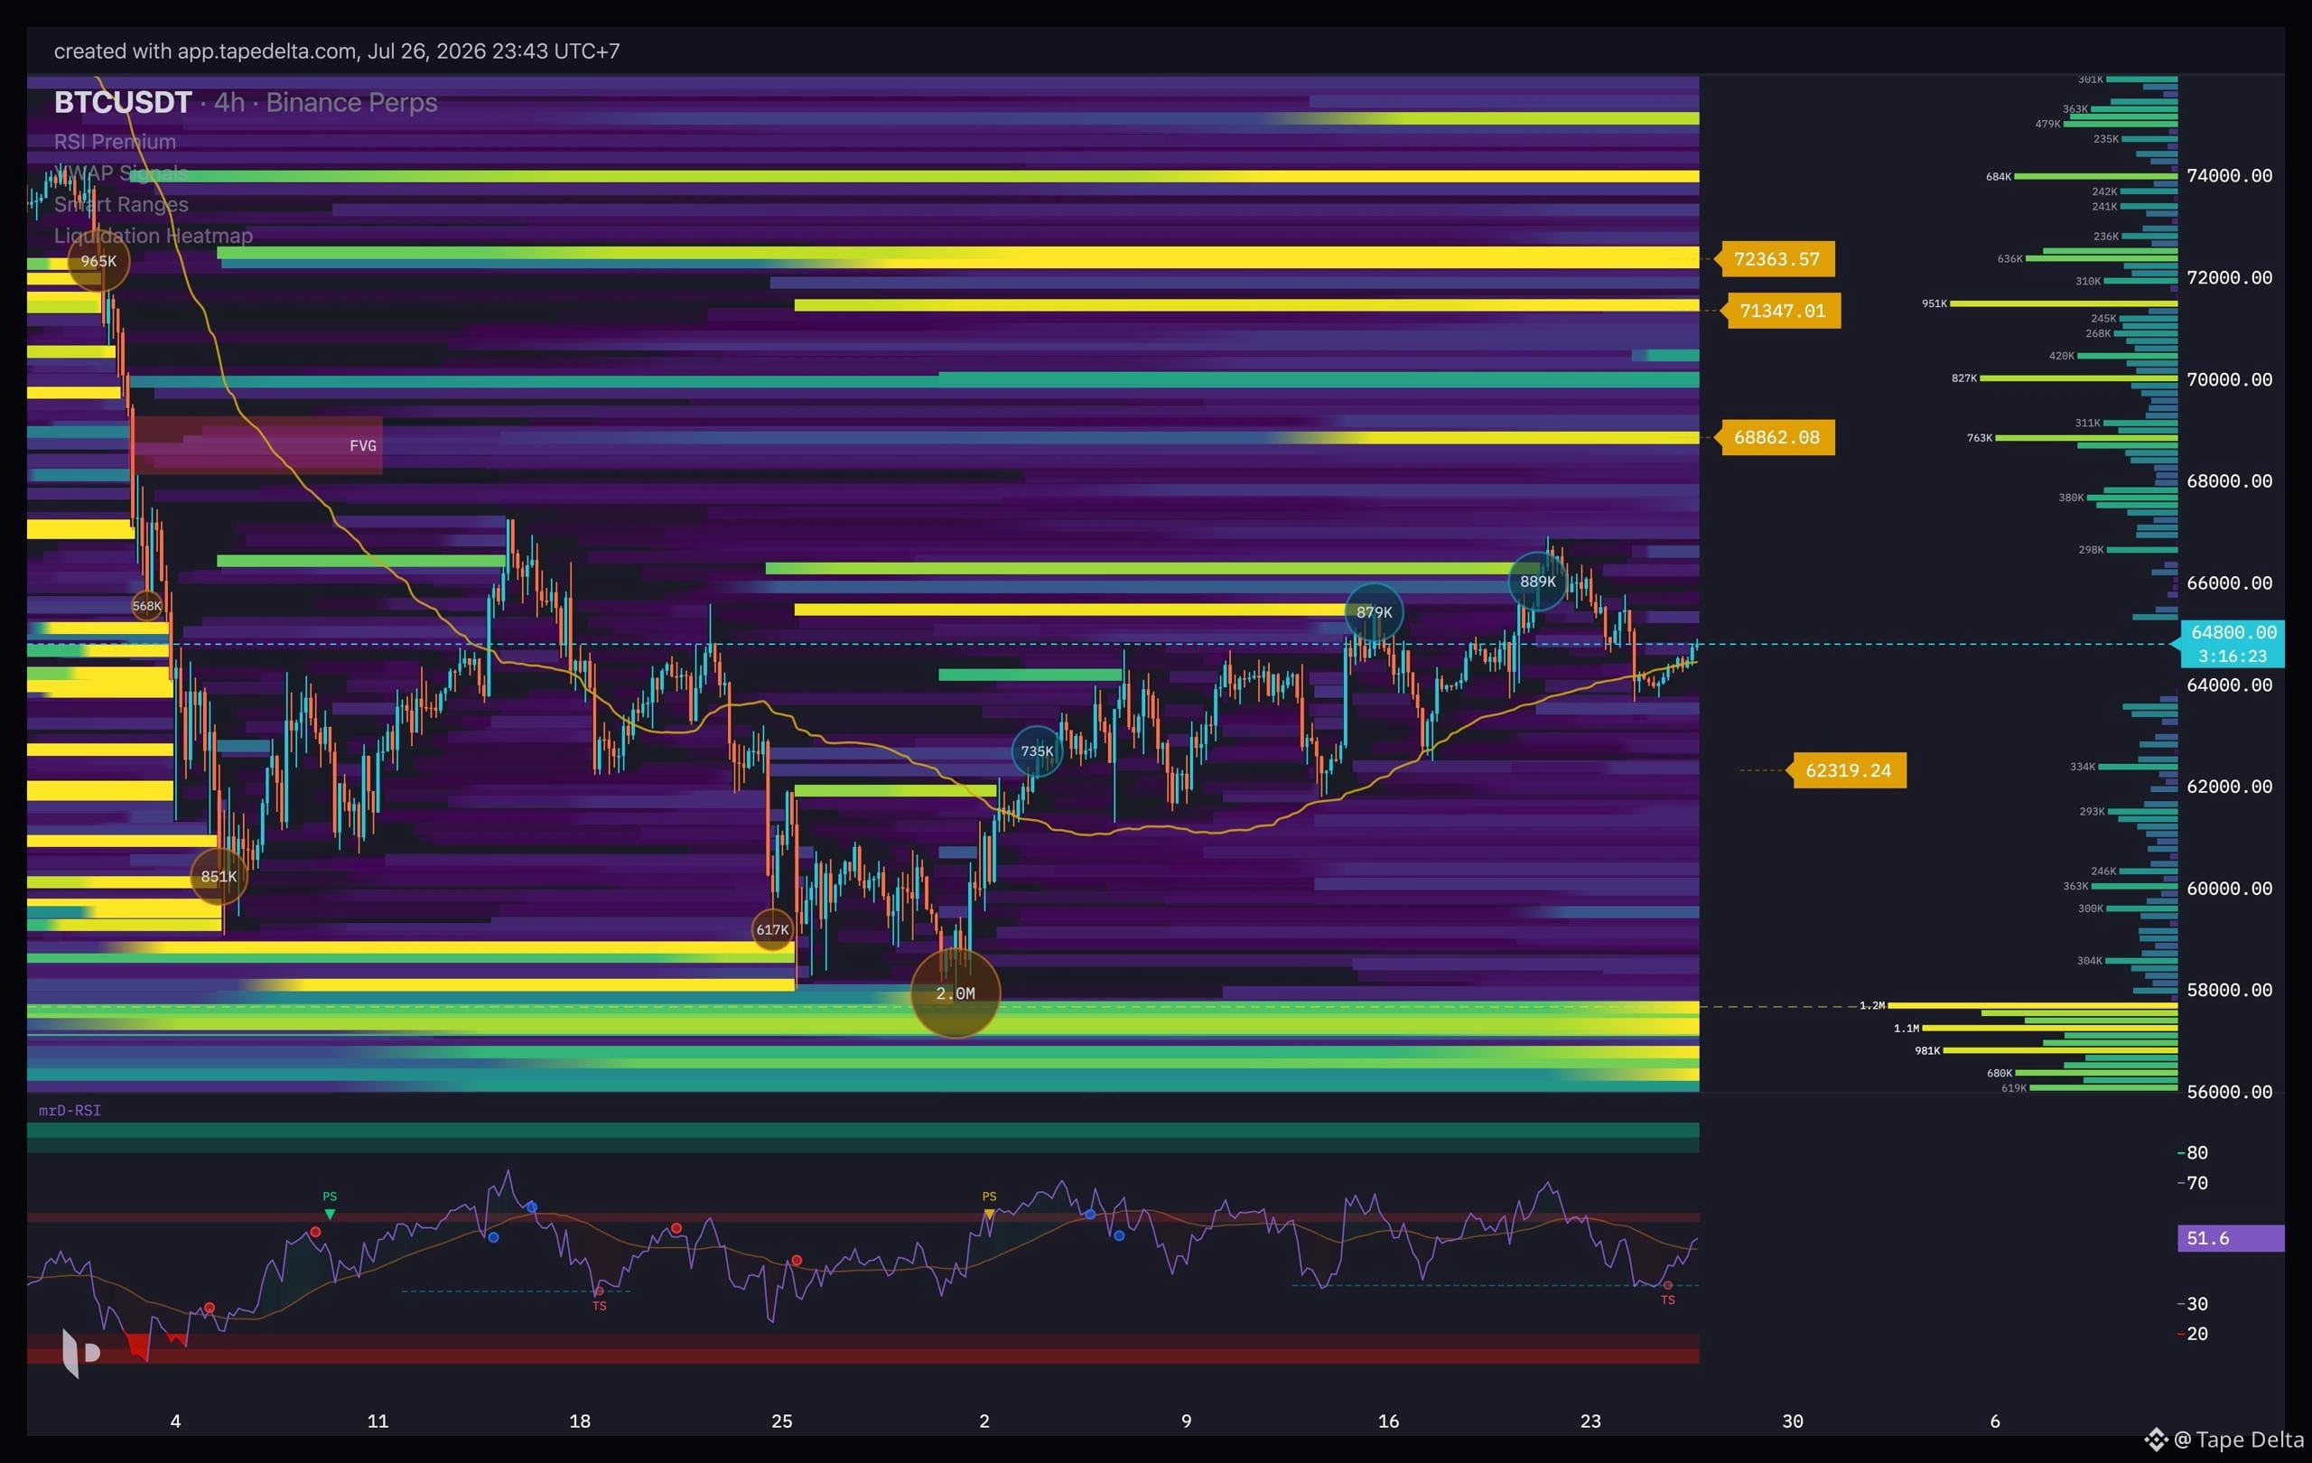The height and width of the screenshot is (1463, 2312).
Task: Click the 827K volume profile label
Action: [1964, 378]
